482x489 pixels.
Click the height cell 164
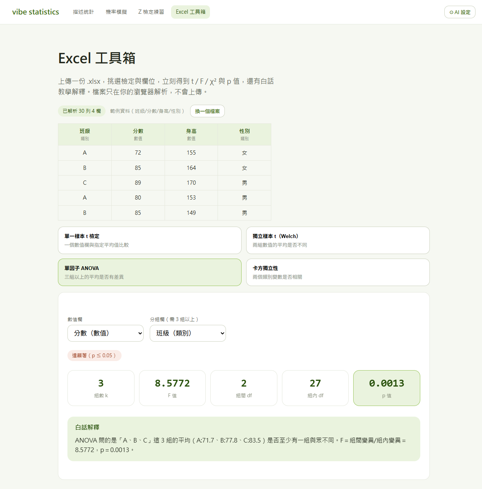(x=191, y=168)
